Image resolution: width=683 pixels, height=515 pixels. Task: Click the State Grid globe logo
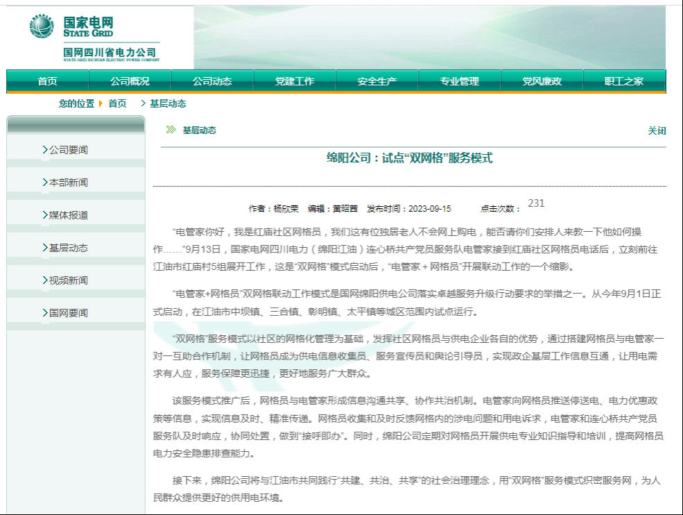(x=42, y=26)
